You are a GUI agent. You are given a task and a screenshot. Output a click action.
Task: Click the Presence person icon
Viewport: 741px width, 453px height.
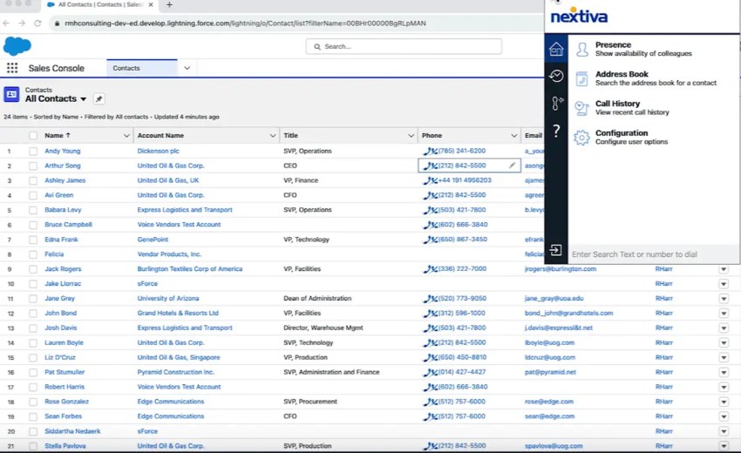(582, 49)
